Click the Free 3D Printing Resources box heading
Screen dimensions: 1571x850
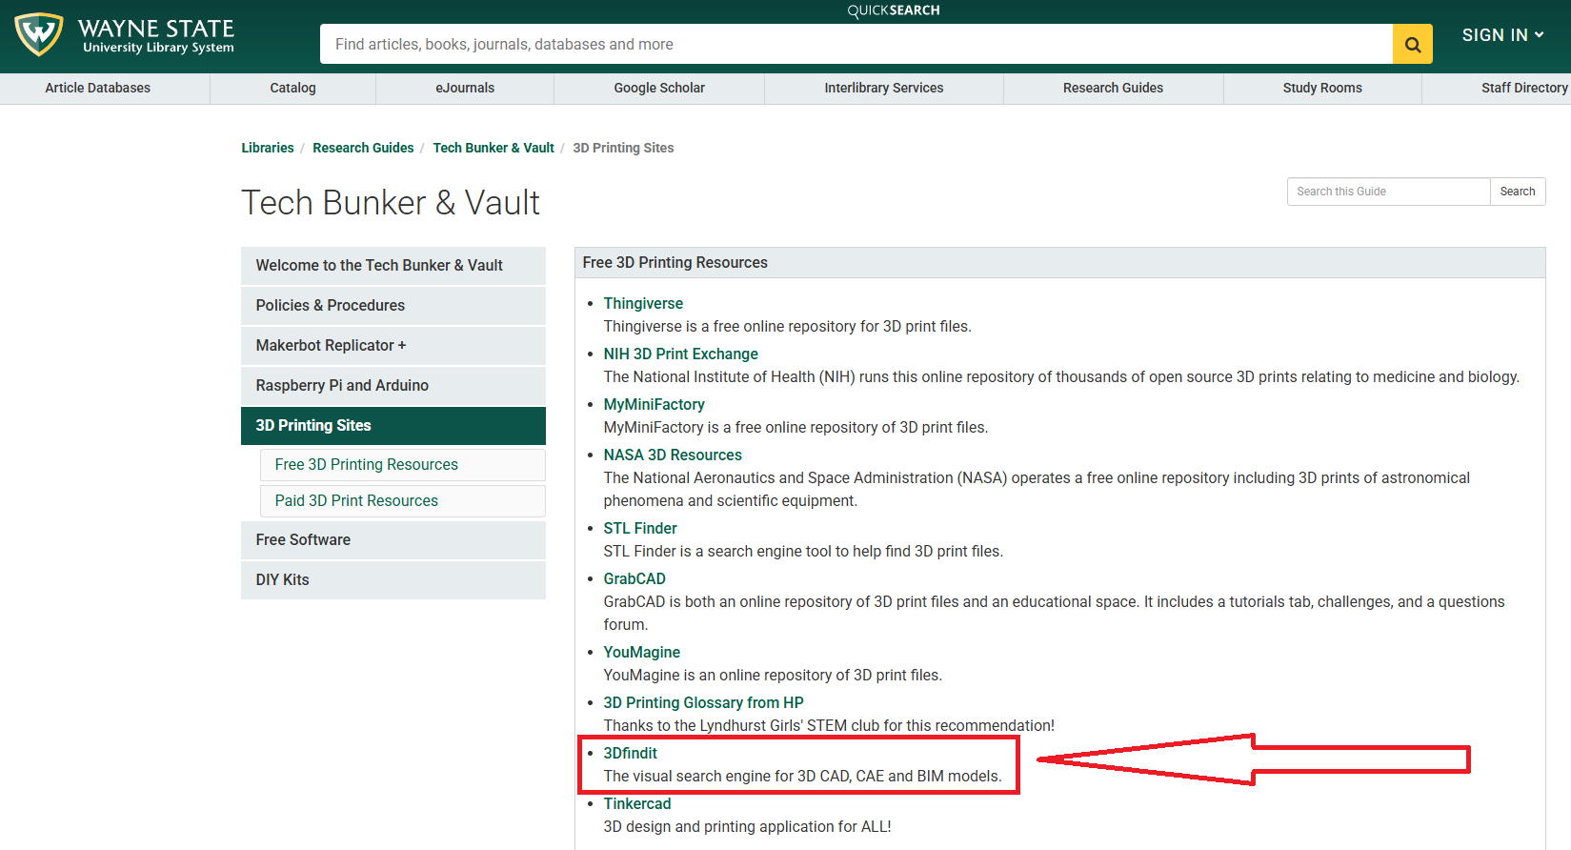click(675, 262)
